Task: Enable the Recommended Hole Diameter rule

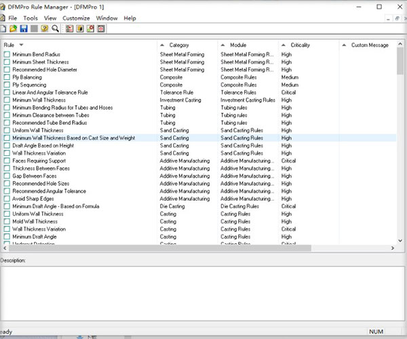Action: [x=7, y=70]
